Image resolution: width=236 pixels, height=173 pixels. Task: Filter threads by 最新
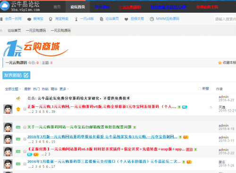(27, 89)
